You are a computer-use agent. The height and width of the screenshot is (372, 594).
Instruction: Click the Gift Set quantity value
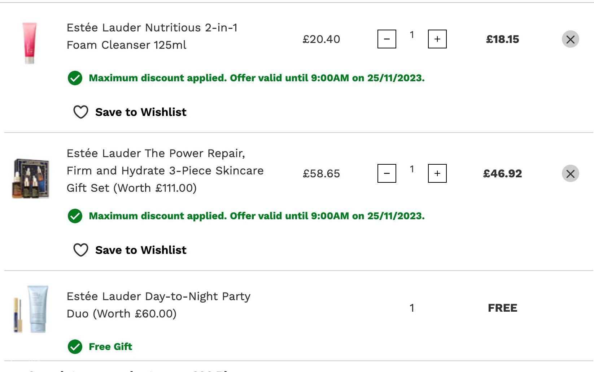(x=412, y=169)
